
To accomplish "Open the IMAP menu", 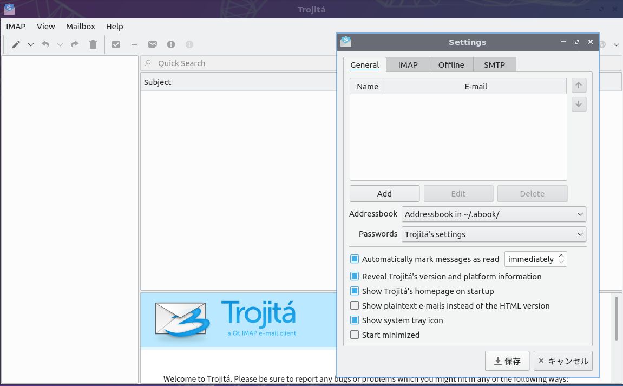I will pyautogui.click(x=16, y=27).
